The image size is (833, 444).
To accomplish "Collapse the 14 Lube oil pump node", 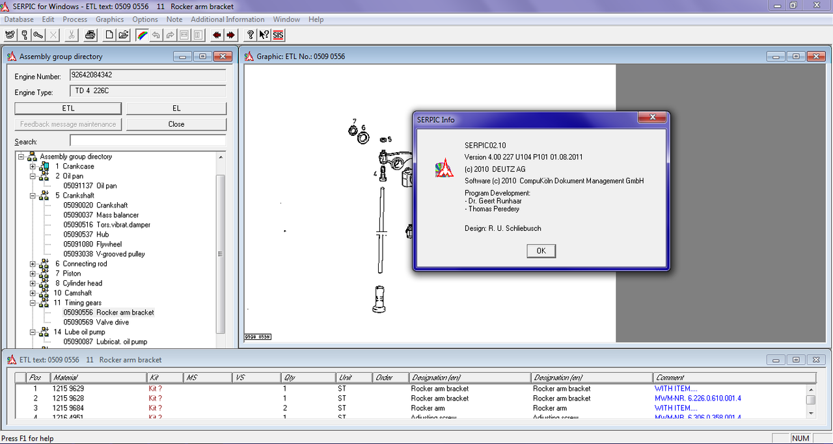I will pyautogui.click(x=33, y=332).
